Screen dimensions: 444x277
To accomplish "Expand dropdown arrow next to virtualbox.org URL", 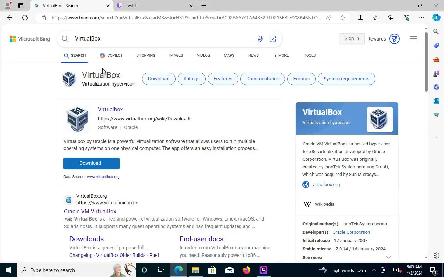I will coord(136,203).
